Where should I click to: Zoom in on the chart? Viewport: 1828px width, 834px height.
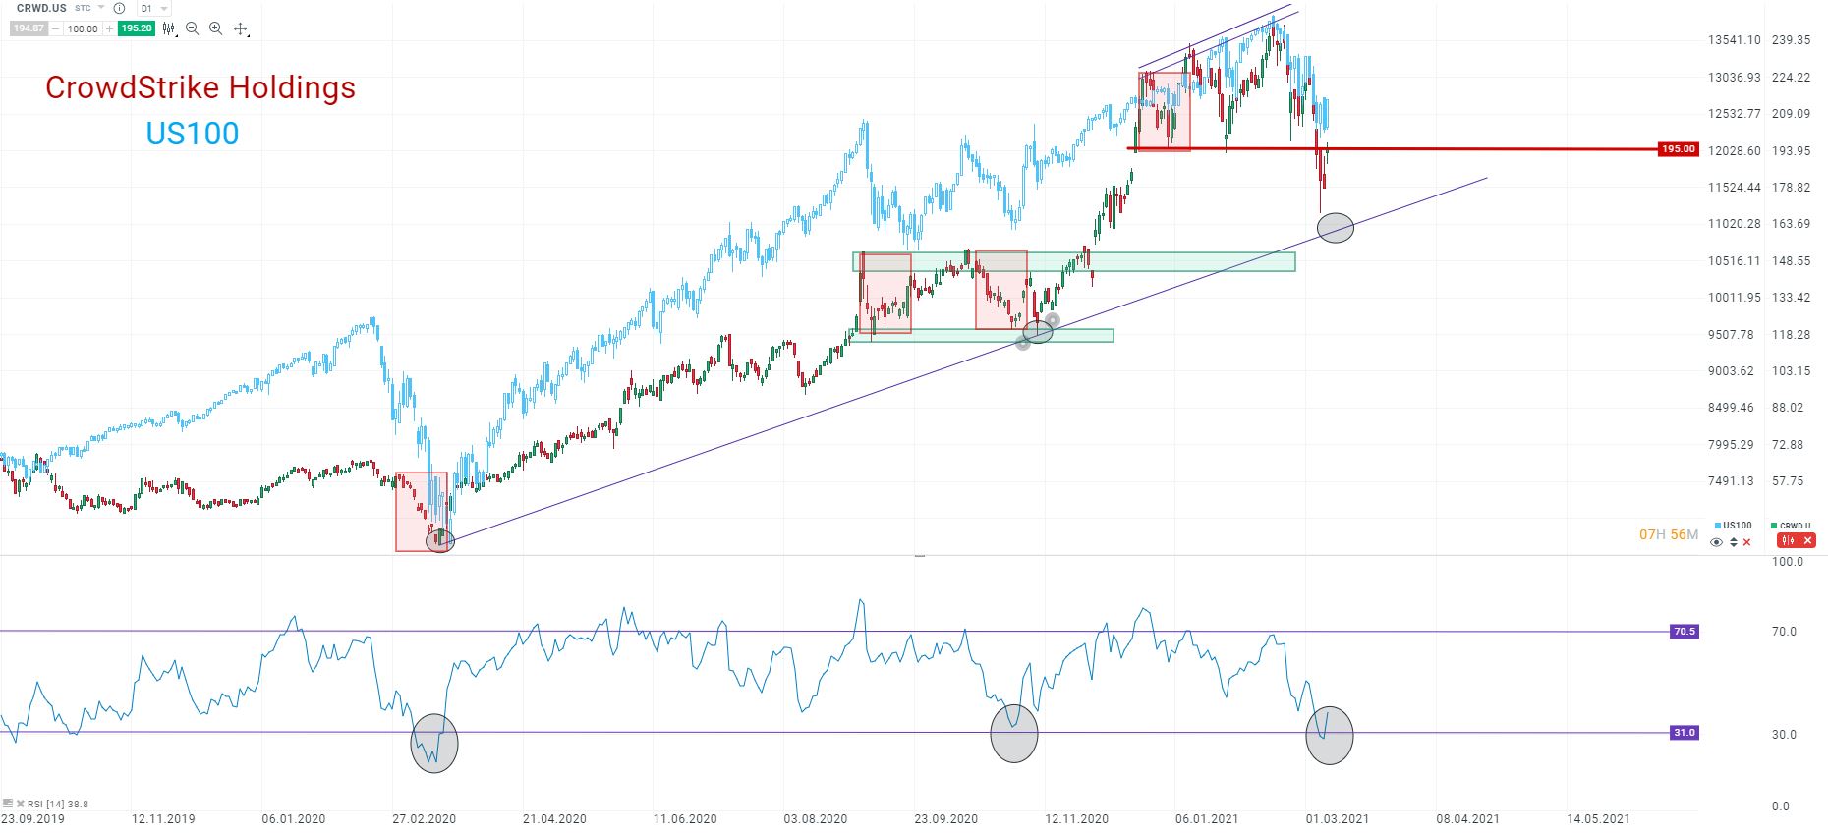pyautogui.click(x=215, y=29)
